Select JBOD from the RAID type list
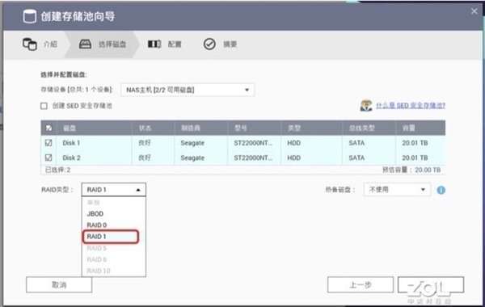 tap(95, 213)
